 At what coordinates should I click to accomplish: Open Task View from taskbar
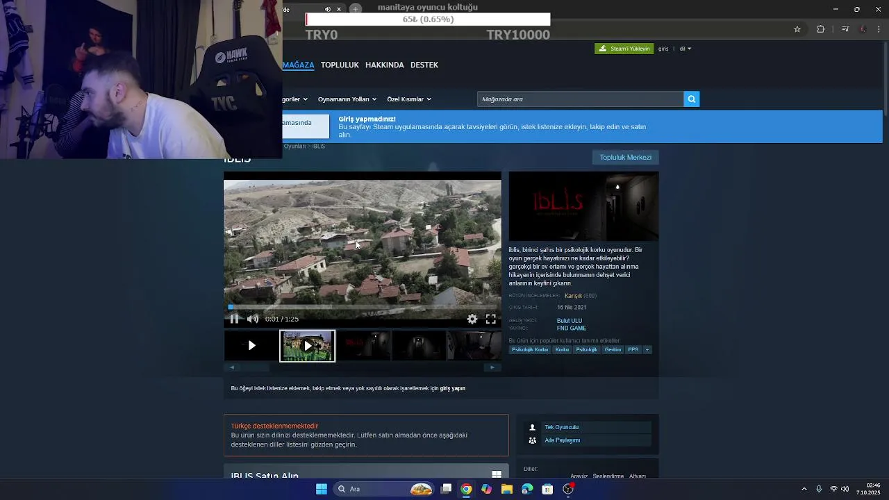tap(447, 489)
